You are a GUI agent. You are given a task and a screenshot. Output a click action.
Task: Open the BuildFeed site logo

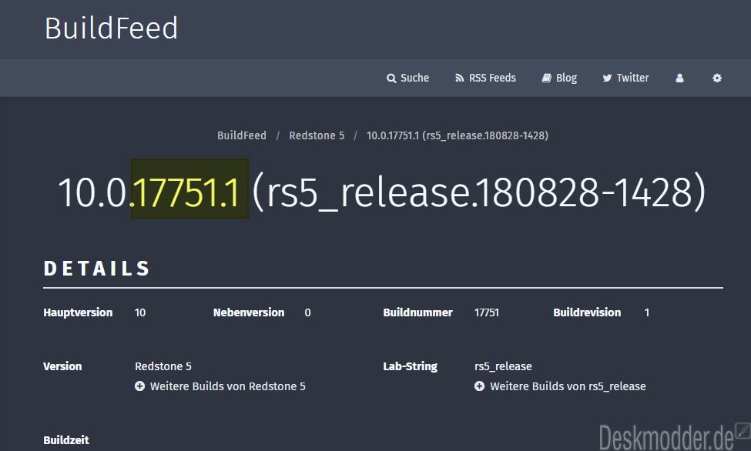click(x=111, y=28)
